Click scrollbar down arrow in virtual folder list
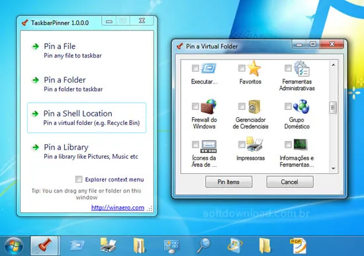 [334, 169]
